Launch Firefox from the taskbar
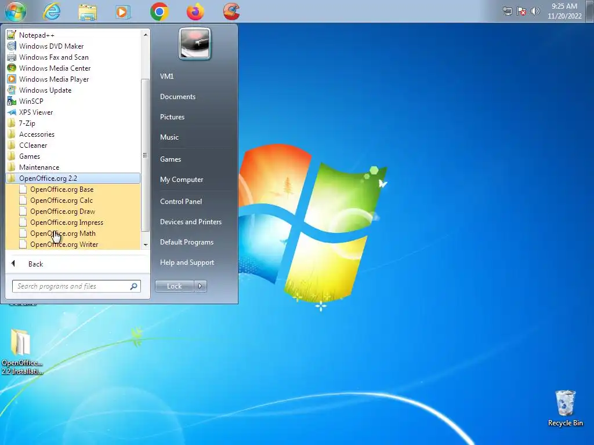Viewport: 594px width, 445px height. pos(195,12)
